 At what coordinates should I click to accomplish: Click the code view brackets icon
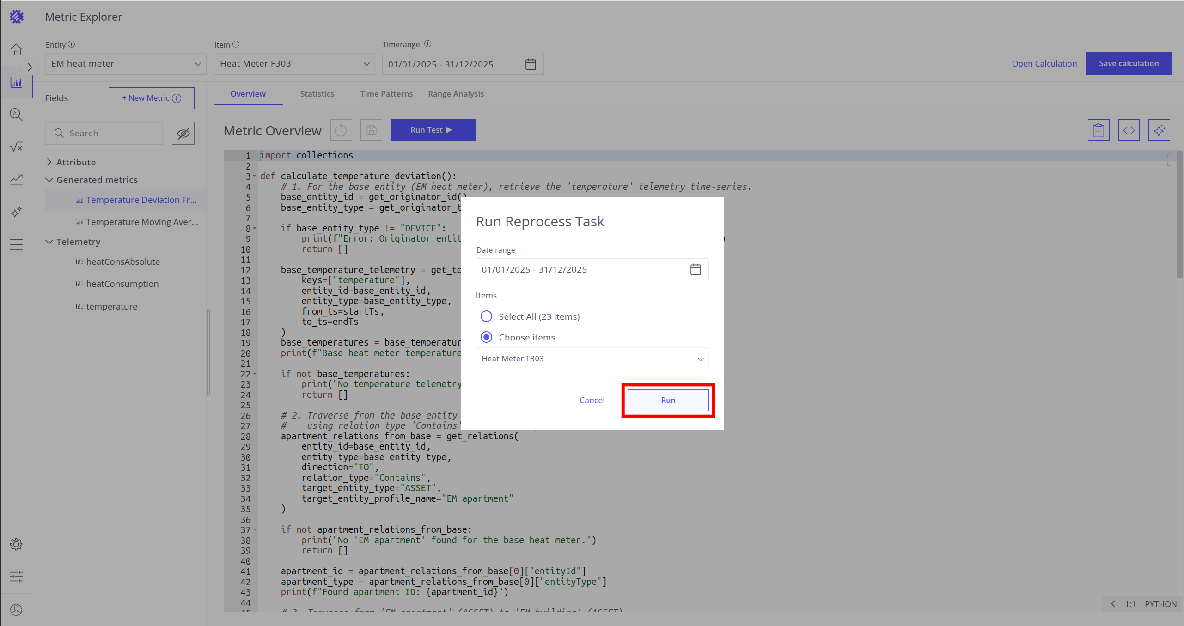pos(1129,130)
